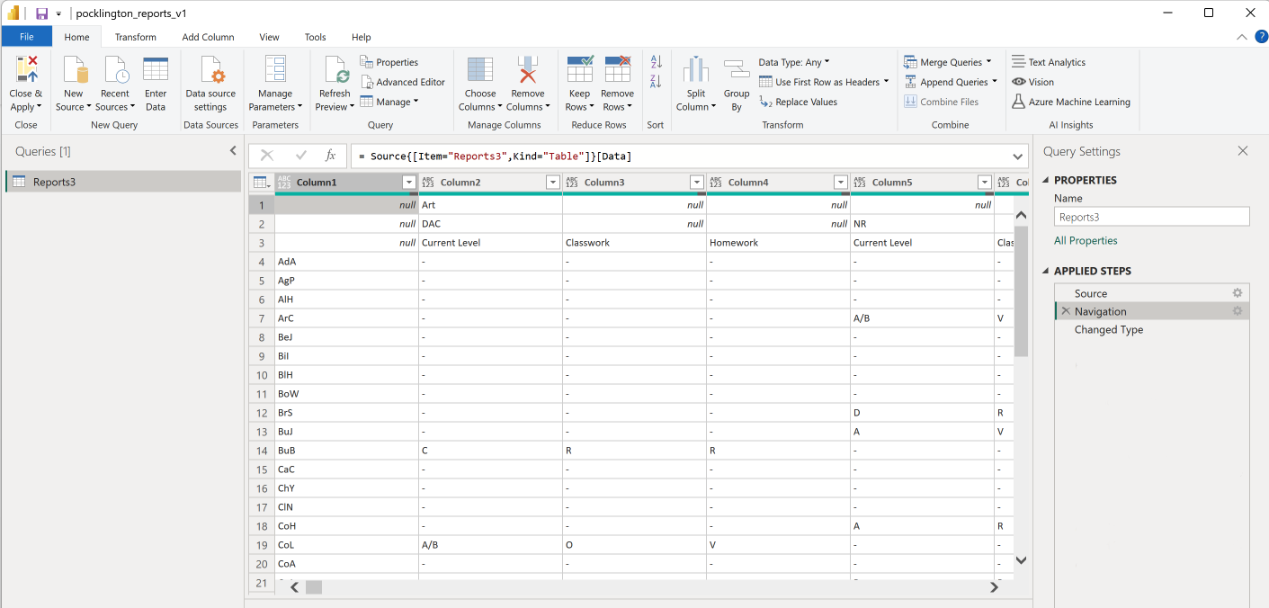Viewport: 1269px width, 608px height.
Task: Open Vision AI insight
Action: pyautogui.click(x=1032, y=82)
